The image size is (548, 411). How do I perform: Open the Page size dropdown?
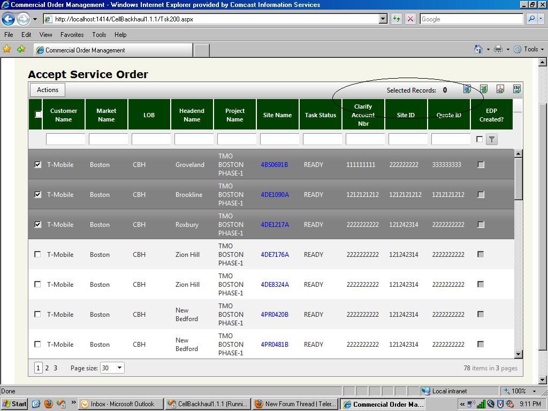(119, 368)
